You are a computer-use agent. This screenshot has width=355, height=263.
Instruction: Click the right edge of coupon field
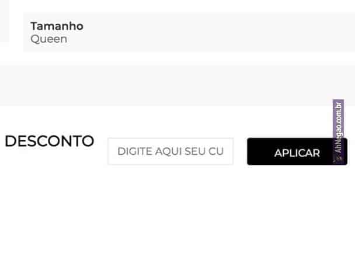click(229, 151)
